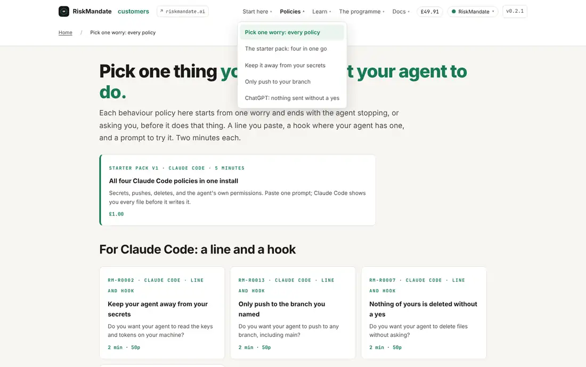
Task: Click the £49.91 balance badge
Action: [430, 12]
